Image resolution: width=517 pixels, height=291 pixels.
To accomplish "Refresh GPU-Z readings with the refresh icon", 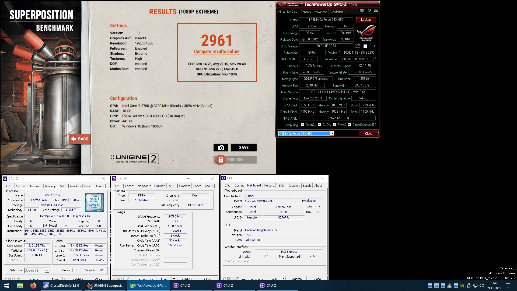I will [x=369, y=11].
